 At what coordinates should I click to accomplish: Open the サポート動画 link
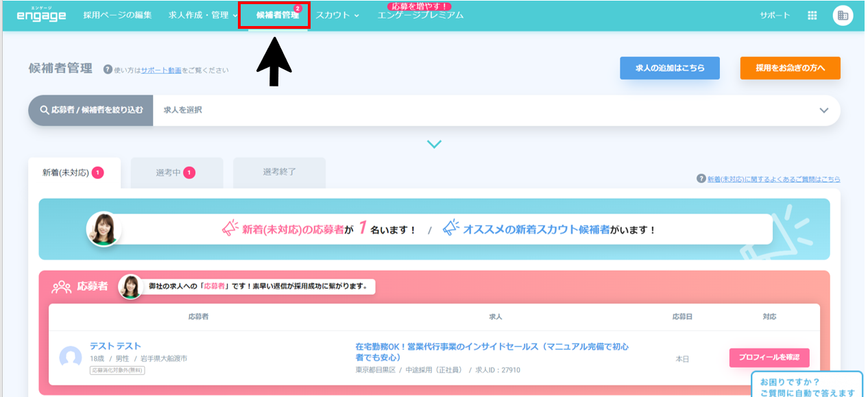point(161,70)
